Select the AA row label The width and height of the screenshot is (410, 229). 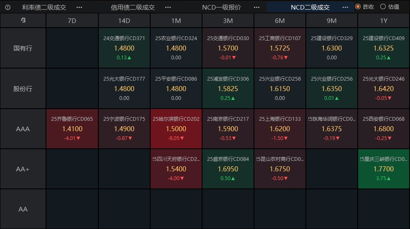(23, 209)
